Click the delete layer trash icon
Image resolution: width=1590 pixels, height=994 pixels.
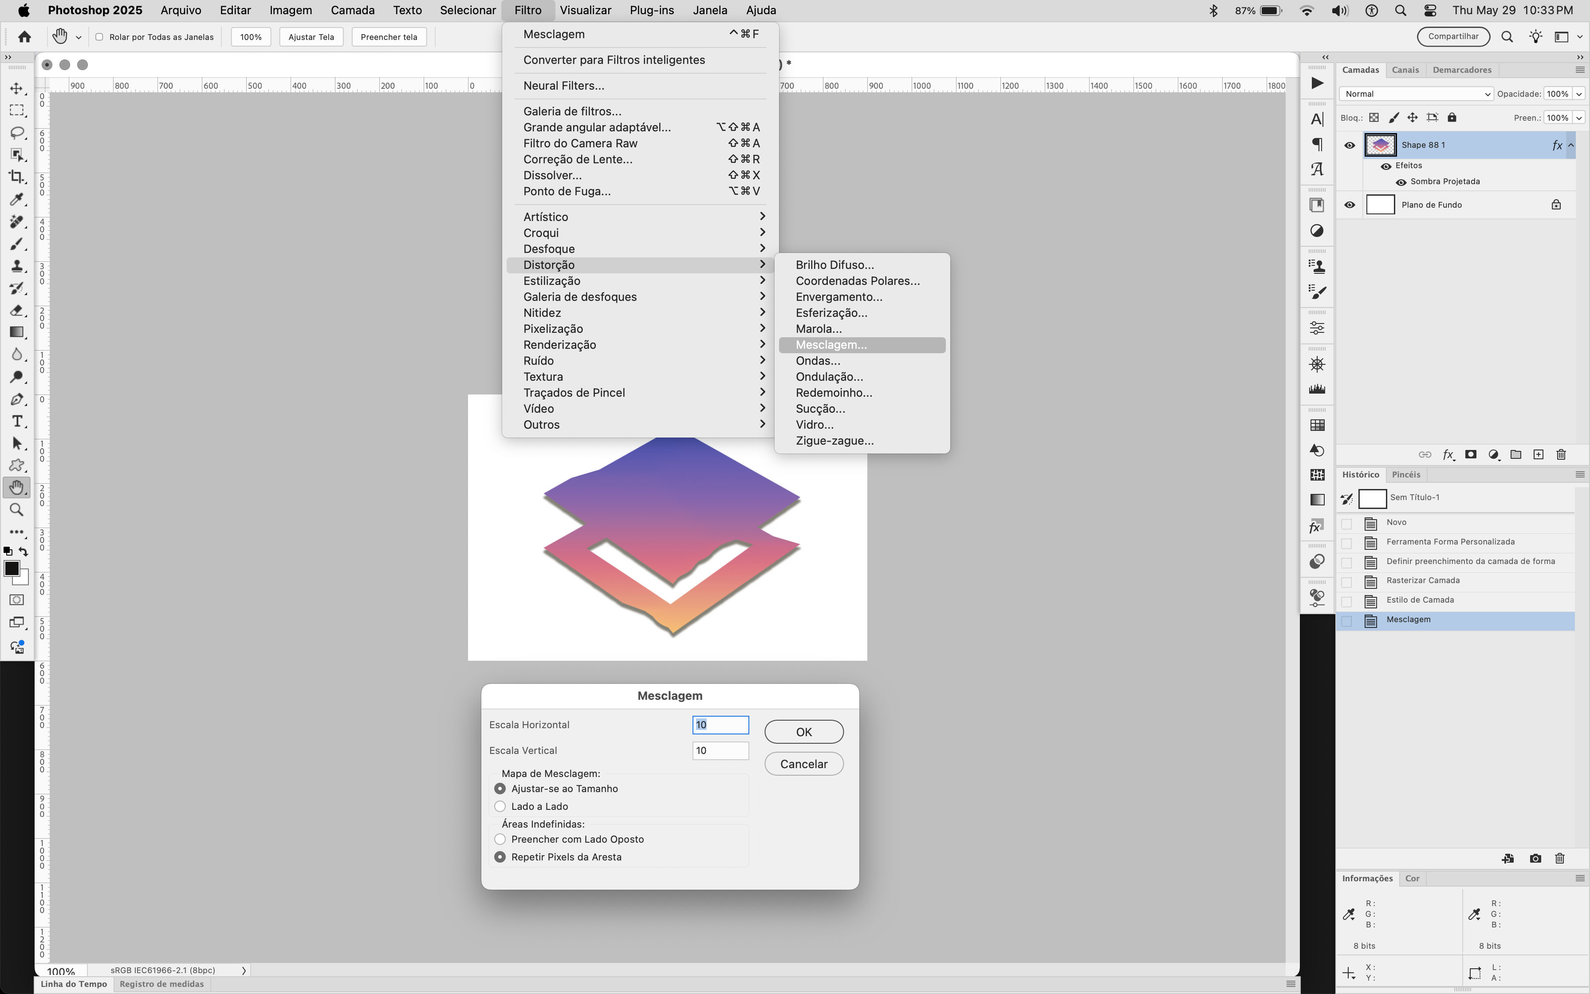1560,455
